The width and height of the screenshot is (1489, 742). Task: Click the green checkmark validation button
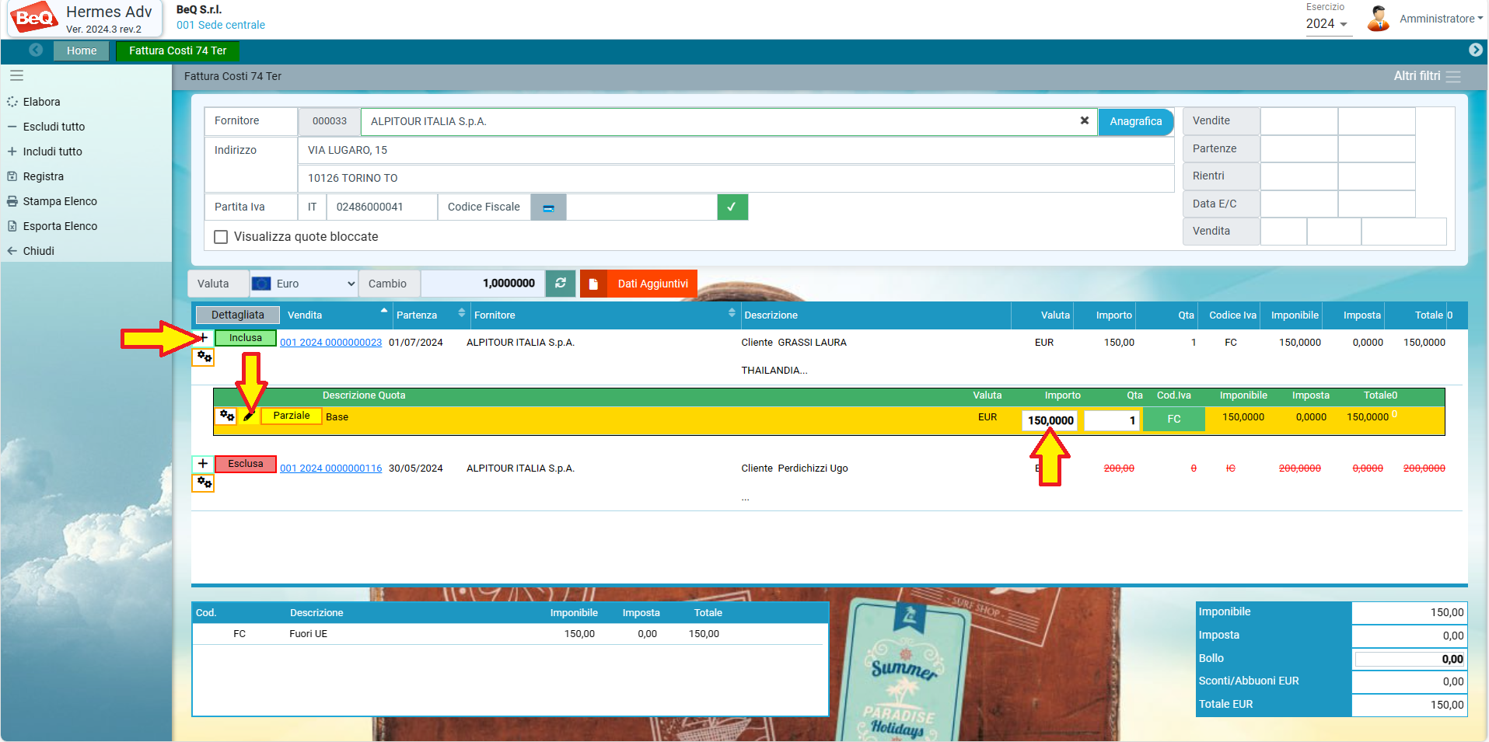pos(732,207)
